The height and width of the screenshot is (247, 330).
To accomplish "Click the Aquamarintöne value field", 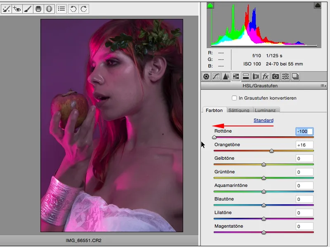I will click(304, 186).
